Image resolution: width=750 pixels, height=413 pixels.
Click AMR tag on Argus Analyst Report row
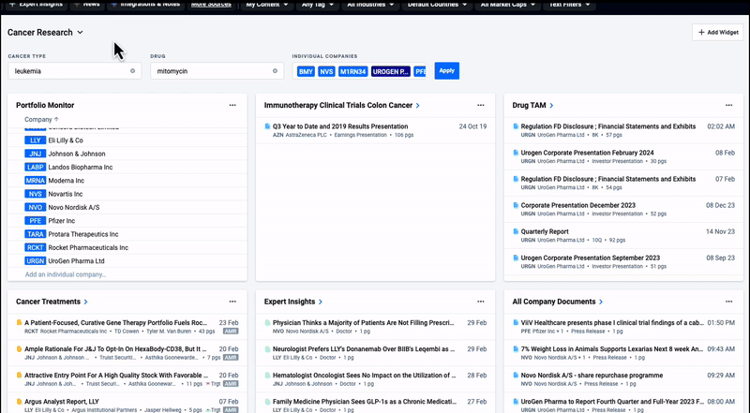[x=231, y=410]
